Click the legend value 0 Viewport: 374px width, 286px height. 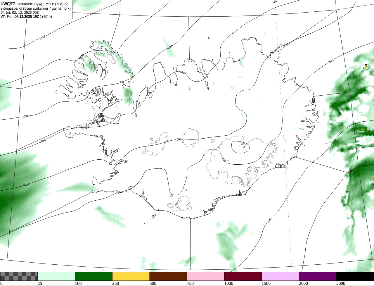tap(1, 283)
